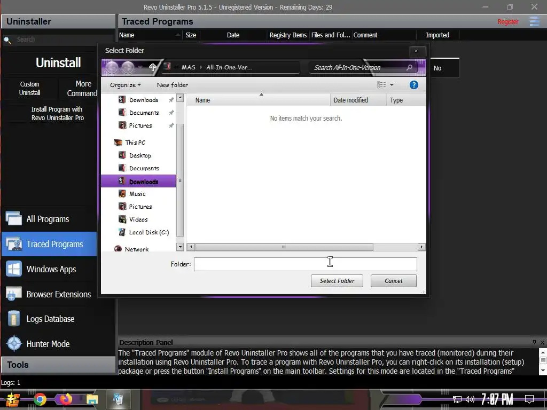Open Traced Programs module in sidebar

point(49,244)
